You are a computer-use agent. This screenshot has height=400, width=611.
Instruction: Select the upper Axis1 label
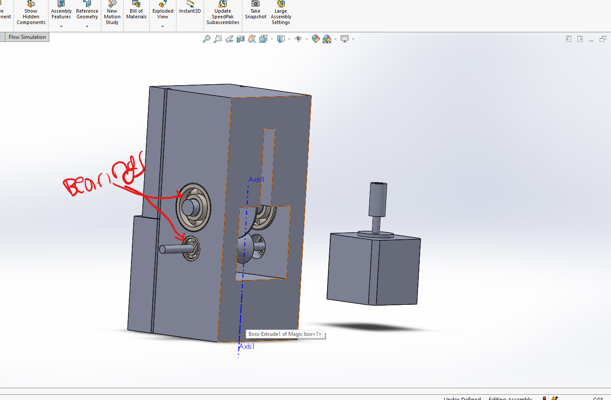[256, 179]
